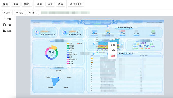Click the 删除 toolbar button

tap(33, 13)
